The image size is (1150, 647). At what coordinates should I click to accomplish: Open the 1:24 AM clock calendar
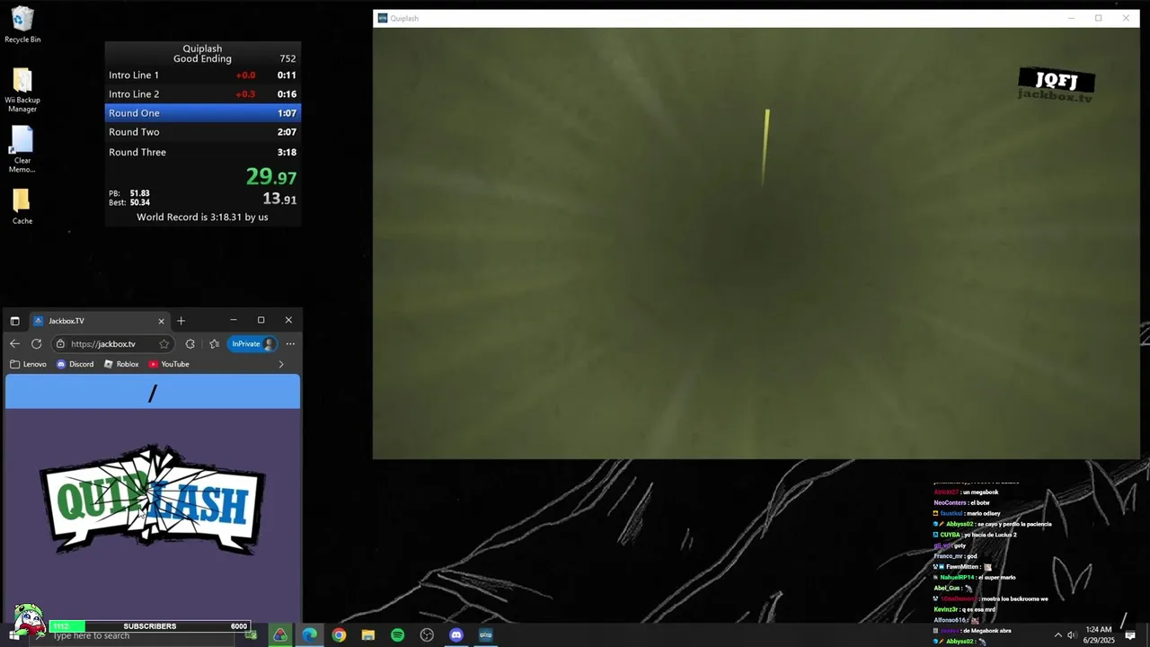[1099, 634]
